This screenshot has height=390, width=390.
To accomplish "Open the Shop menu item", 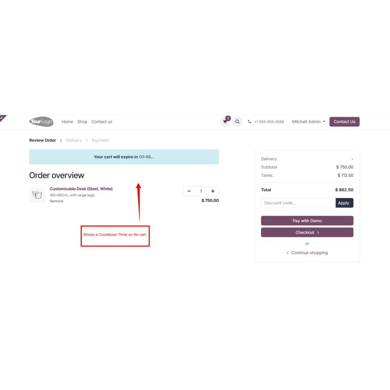I will [x=82, y=122].
